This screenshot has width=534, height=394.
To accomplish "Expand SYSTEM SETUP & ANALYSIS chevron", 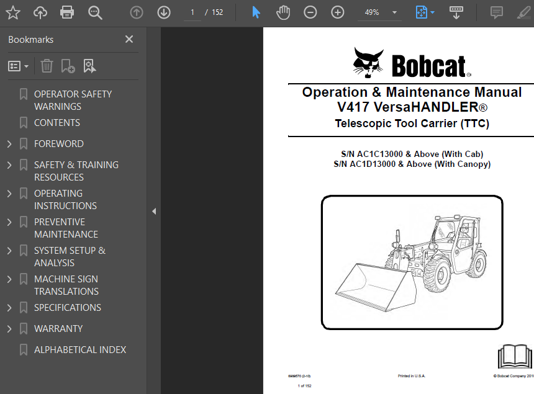I will 9,251.
